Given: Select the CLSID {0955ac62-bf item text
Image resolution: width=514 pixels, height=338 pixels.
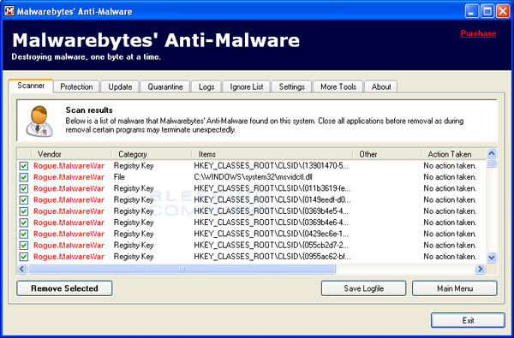Looking at the screenshot, I should point(272,257).
